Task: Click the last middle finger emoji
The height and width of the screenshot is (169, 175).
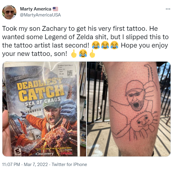Action: (x=92, y=54)
